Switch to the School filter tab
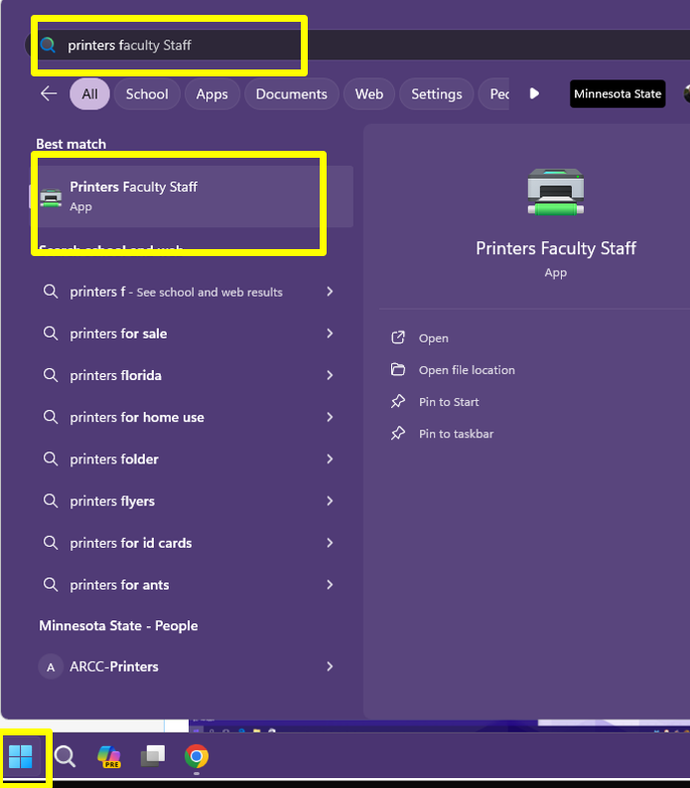This screenshot has width=690, height=788. pos(147,94)
